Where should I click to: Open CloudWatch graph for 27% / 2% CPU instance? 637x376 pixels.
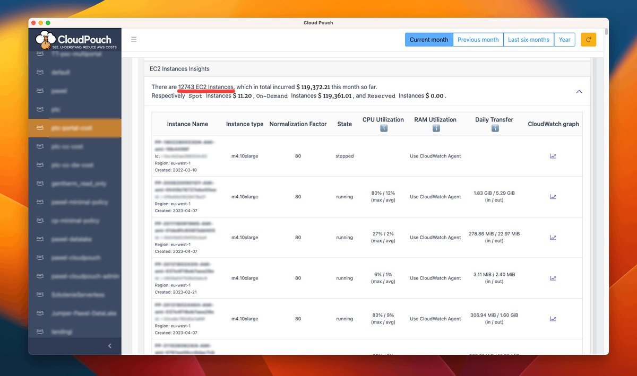click(553, 238)
